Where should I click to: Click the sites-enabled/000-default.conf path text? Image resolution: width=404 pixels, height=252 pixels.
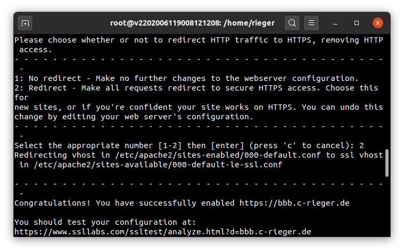[218, 155]
